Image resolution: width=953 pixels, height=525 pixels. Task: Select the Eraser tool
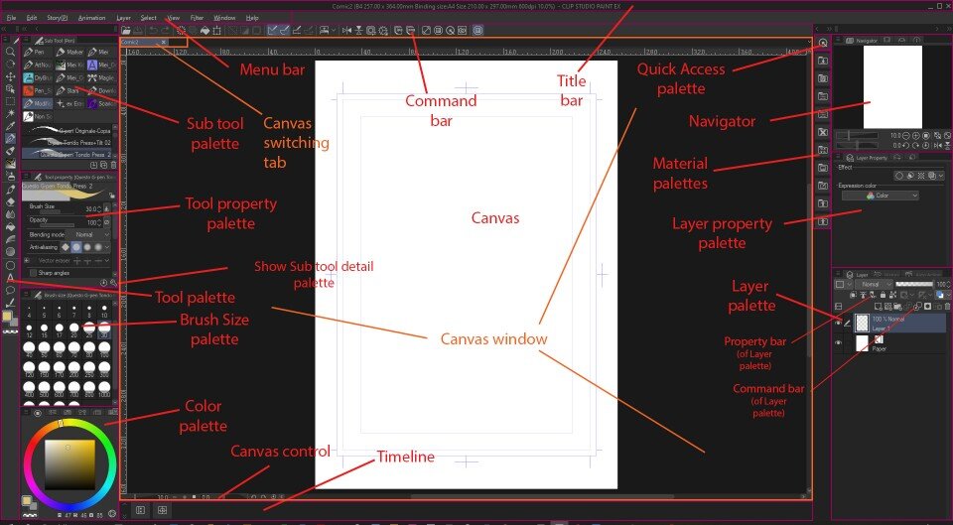(x=10, y=201)
